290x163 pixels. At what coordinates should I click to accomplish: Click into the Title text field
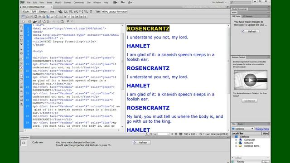point(114,11)
